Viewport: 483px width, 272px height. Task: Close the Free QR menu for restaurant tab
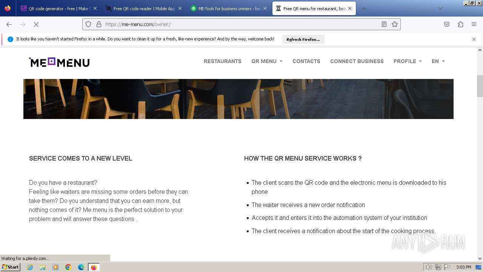pyautogui.click(x=350, y=8)
